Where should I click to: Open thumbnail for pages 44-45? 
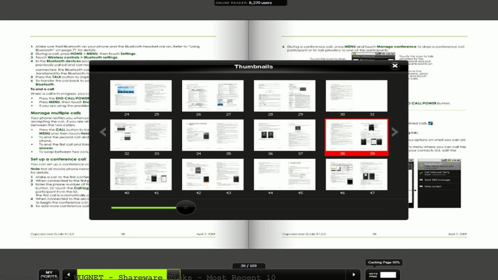(x=285, y=174)
